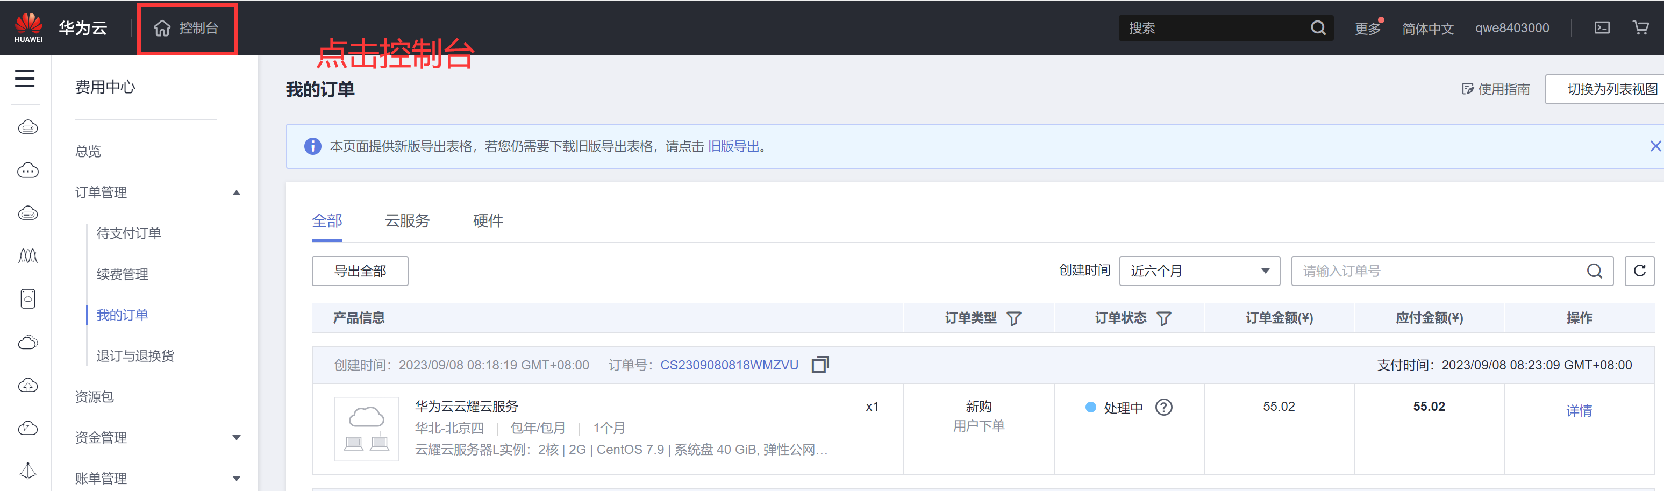
Task: Click the plain cloud sidebar icon
Action: click(27, 343)
